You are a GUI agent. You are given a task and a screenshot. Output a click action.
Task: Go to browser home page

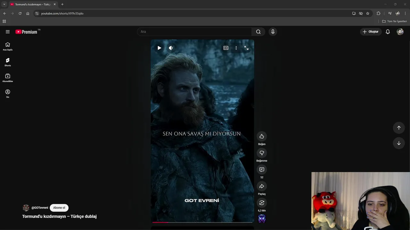tap(28, 13)
